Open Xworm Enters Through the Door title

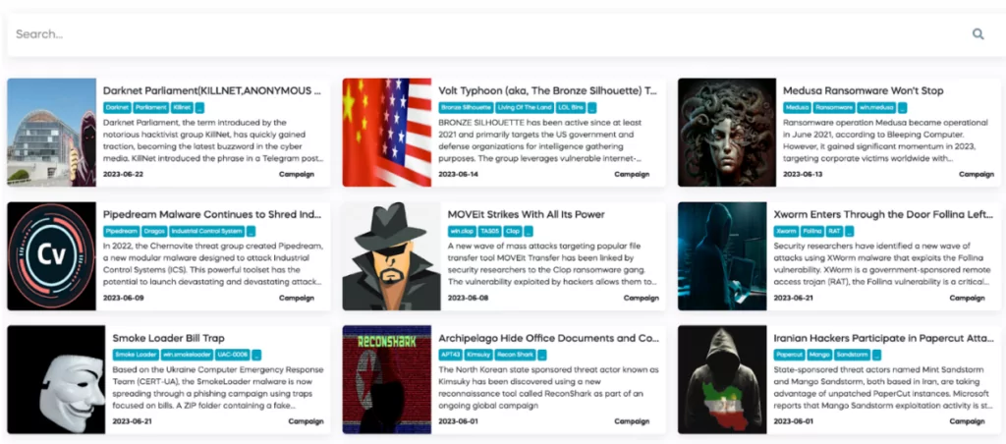click(x=883, y=214)
